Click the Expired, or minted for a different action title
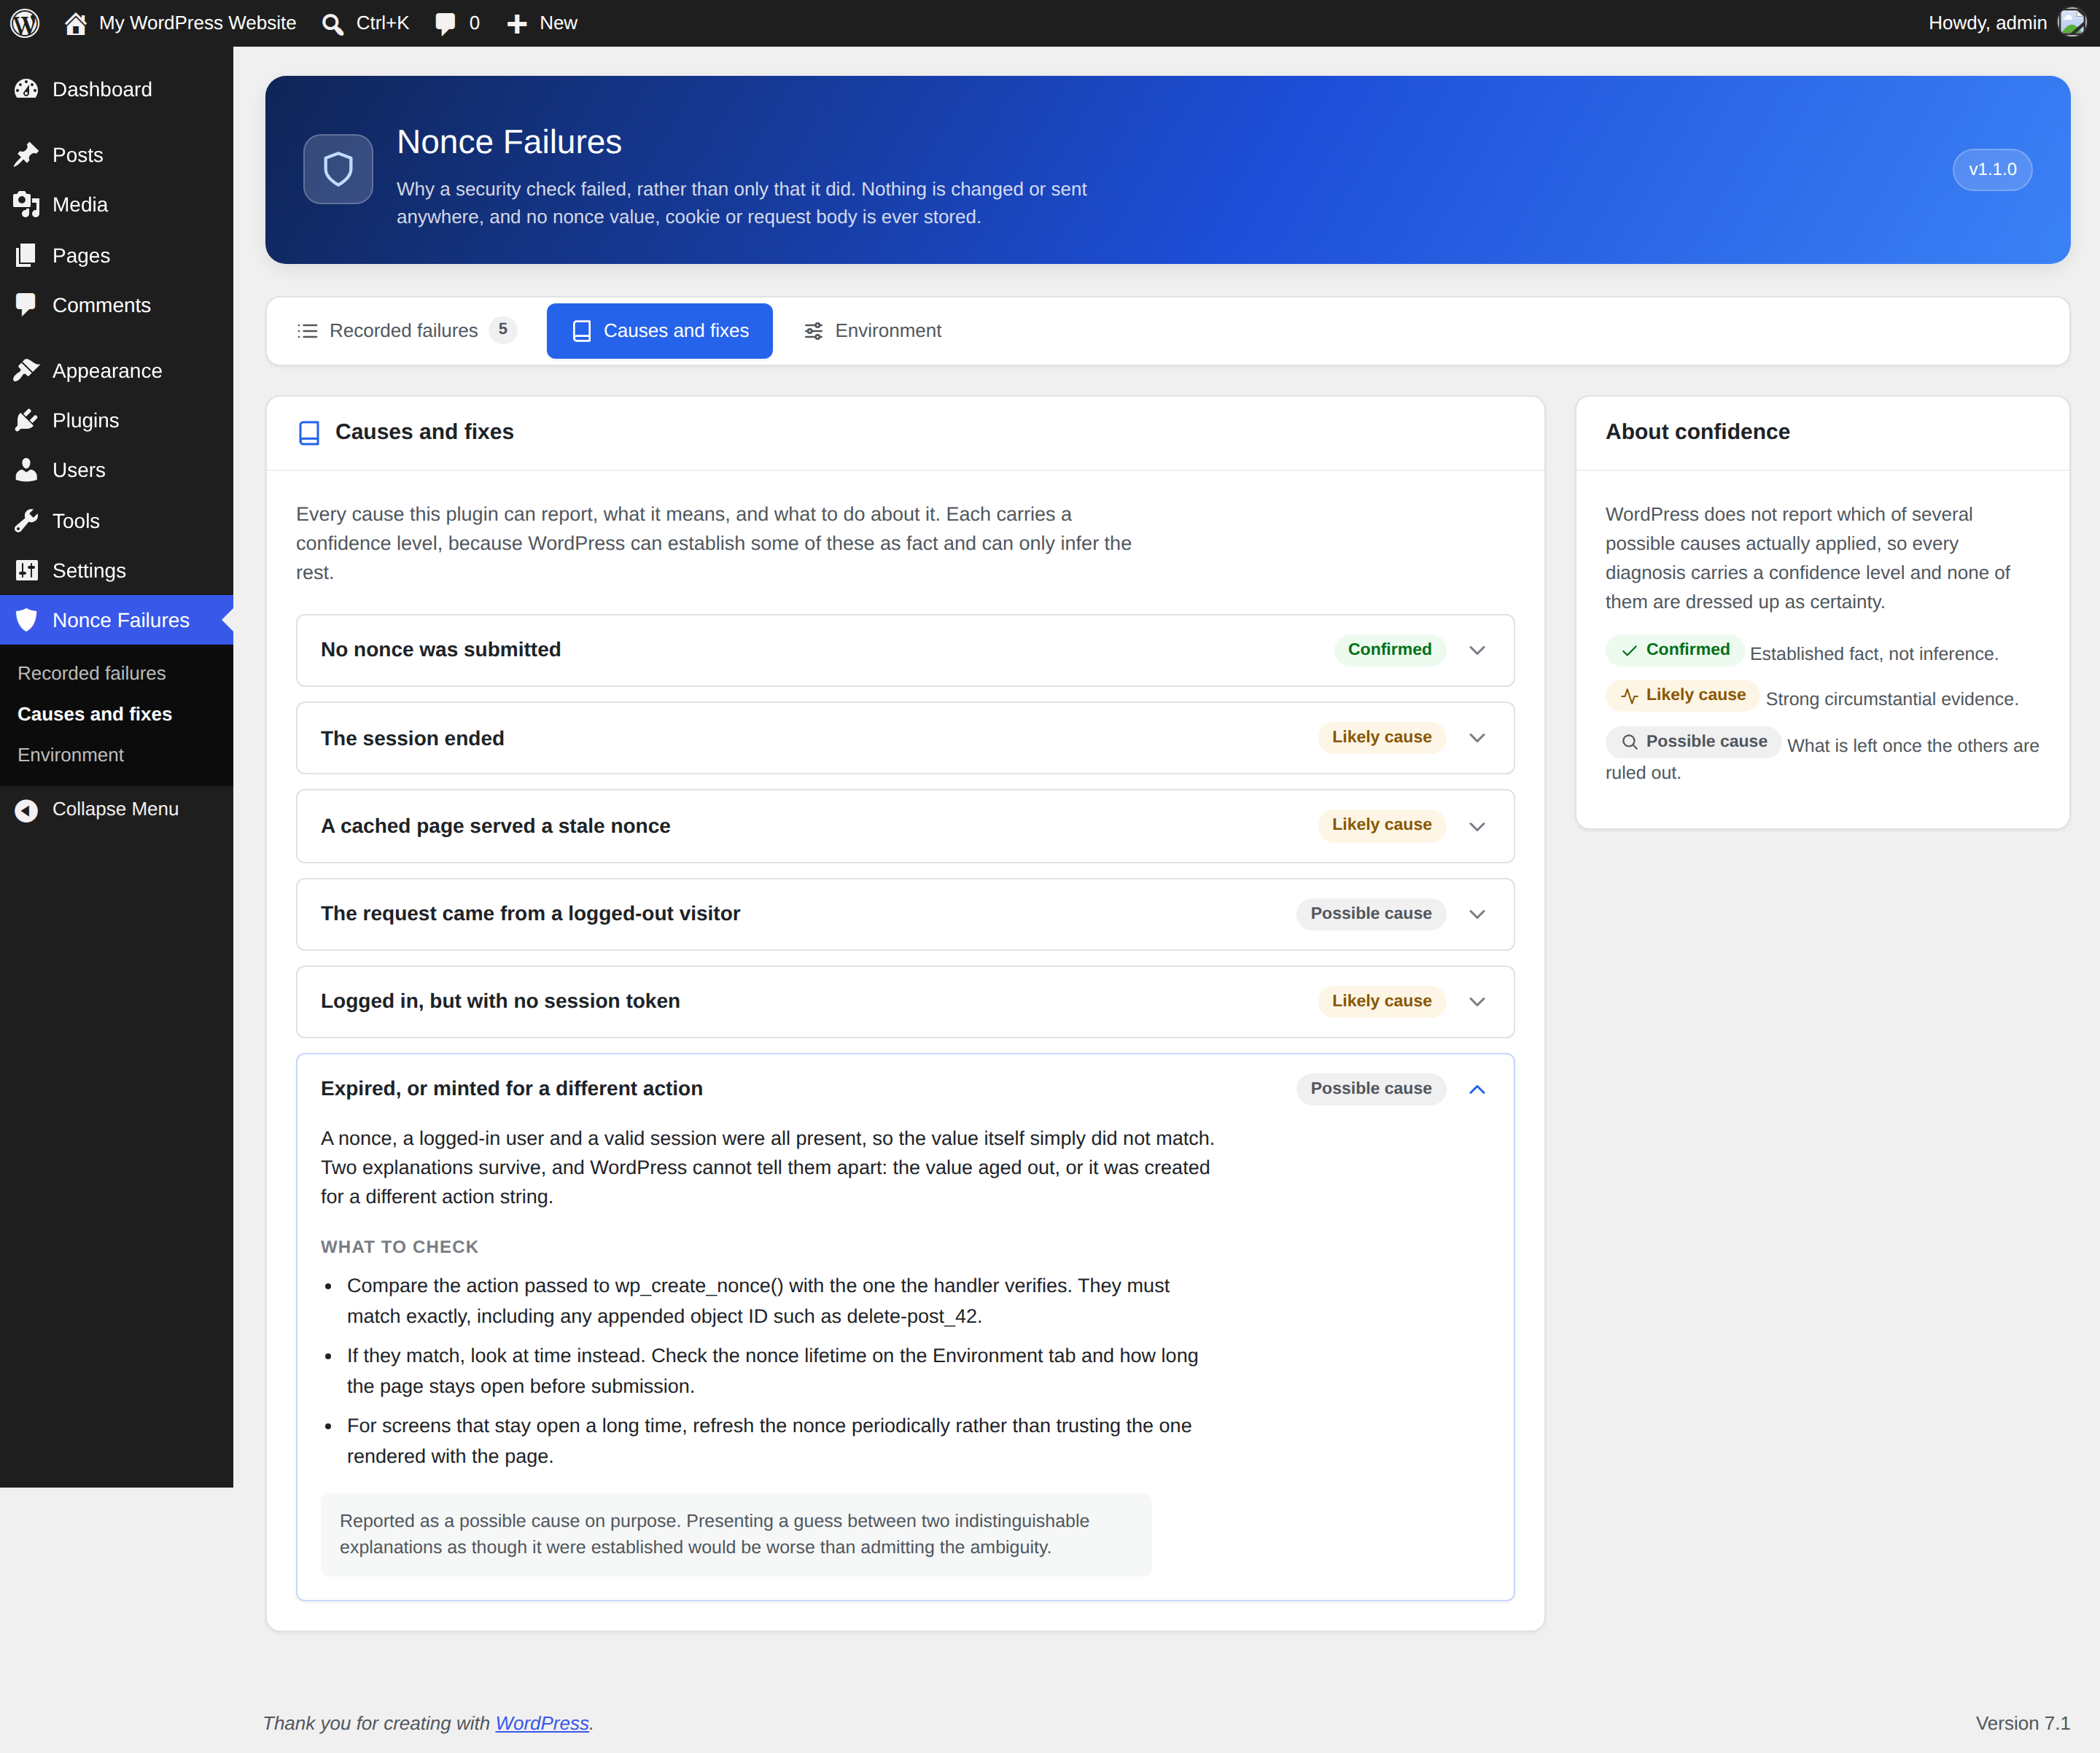This screenshot has height=1753, width=2100. click(x=512, y=1089)
